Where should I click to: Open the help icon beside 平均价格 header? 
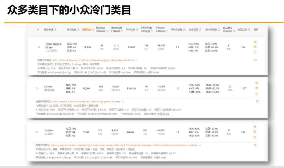coord(137,30)
